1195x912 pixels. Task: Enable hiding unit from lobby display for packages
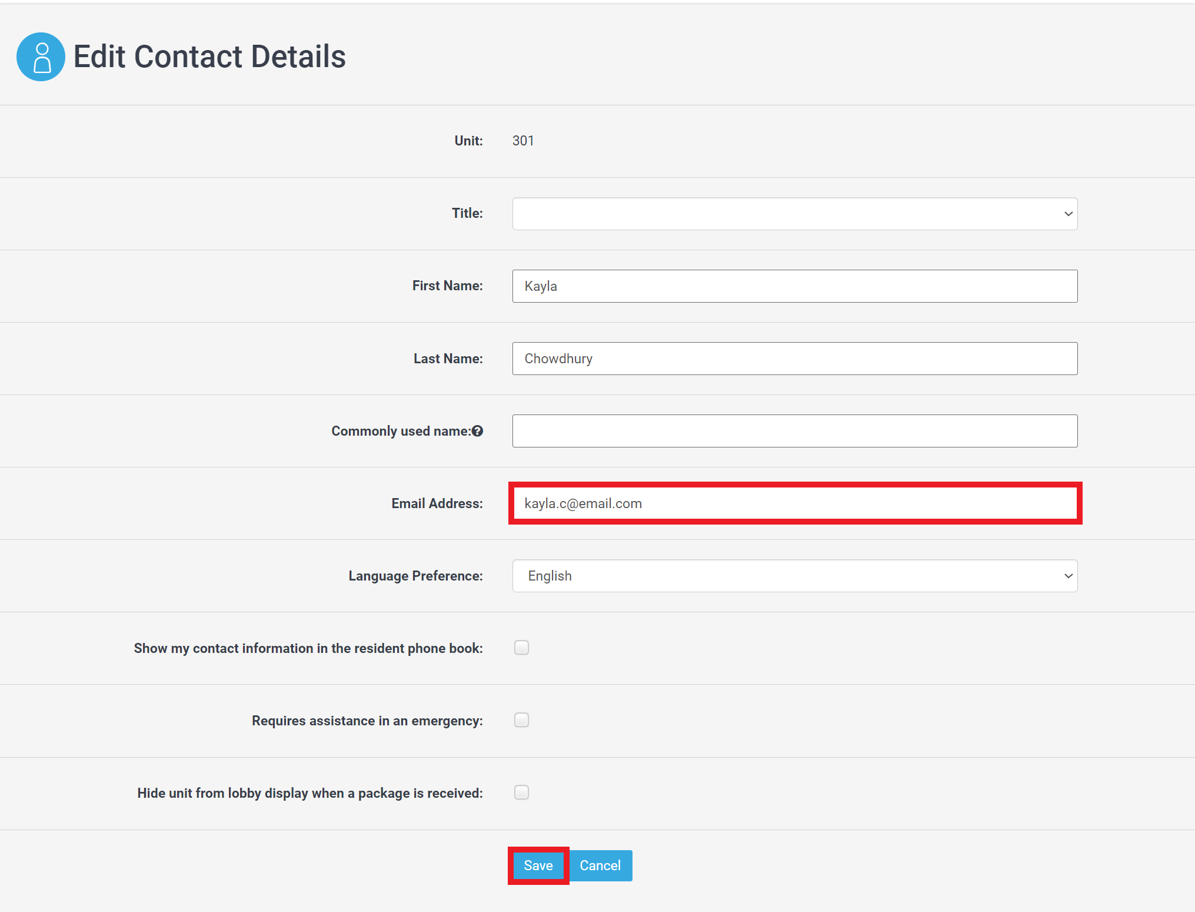[521, 792]
